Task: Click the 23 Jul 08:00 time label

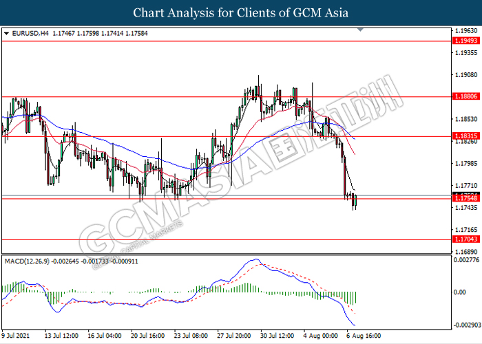Action: [191, 336]
